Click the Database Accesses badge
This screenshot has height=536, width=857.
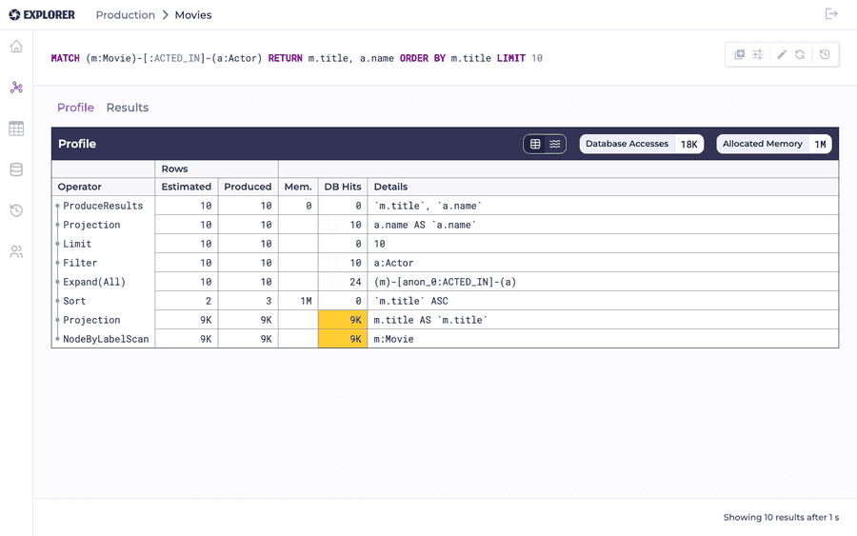(x=642, y=144)
